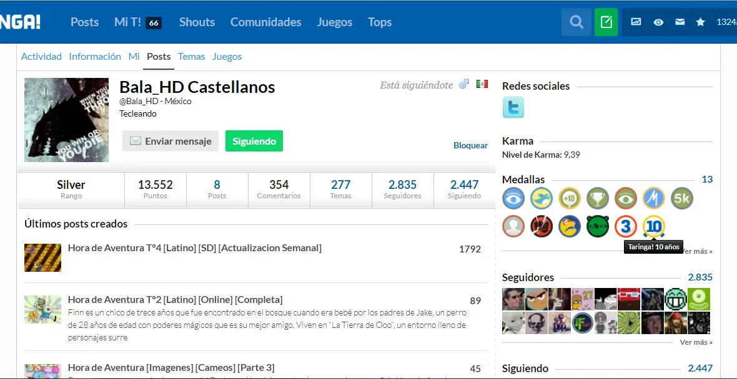Click the blue M logo medal
737x379 pixels.
click(x=653, y=198)
